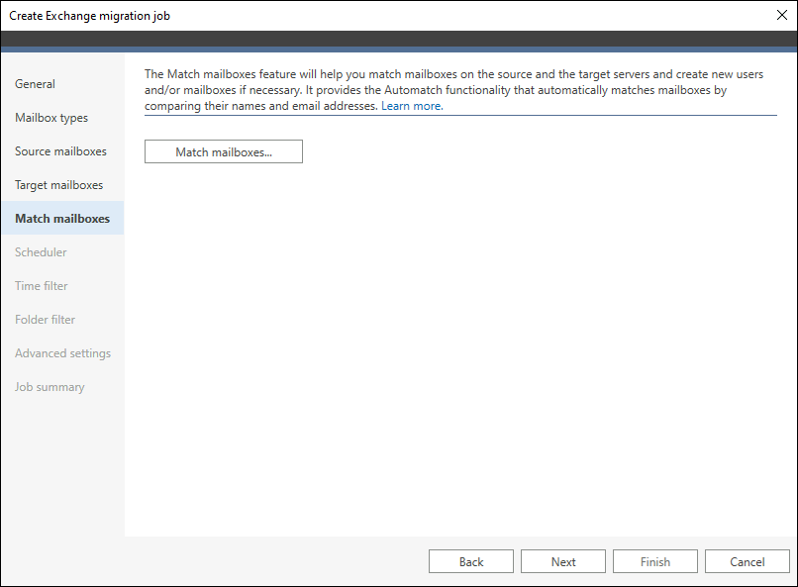View the Job summary step
This screenshot has height=587, width=798.
tap(50, 387)
